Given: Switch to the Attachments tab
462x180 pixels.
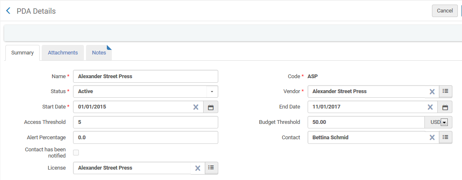Looking at the screenshot, I should [x=63, y=53].
